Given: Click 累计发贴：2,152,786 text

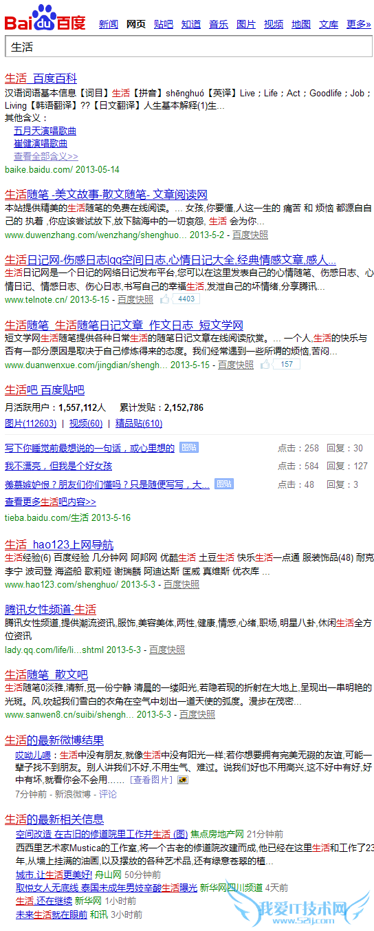Looking at the screenshot, I should pos(162,407).
